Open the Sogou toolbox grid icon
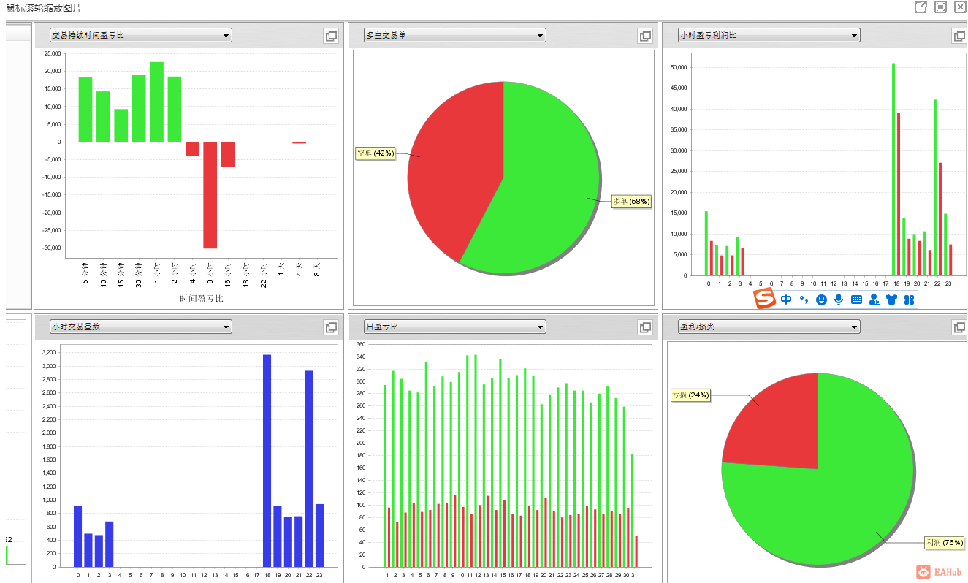Viewport: 968px width, 583px height. coord(910,300)
